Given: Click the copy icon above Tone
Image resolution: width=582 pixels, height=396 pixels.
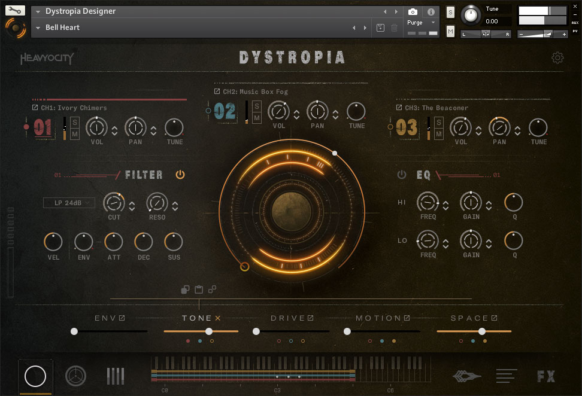Looking at the screenshot, I should coord(186,290).
